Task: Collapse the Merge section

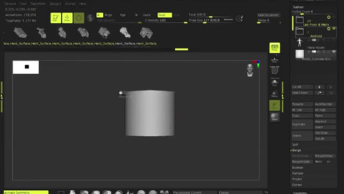Action: tap(296, 150)
